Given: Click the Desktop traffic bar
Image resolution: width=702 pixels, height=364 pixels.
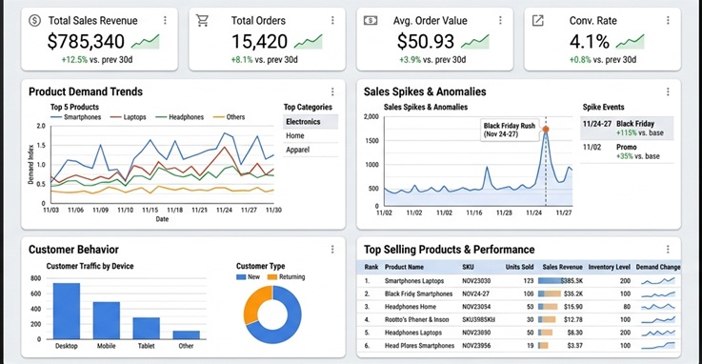Looking at the screenshot, I should click(x=67, y=311).
